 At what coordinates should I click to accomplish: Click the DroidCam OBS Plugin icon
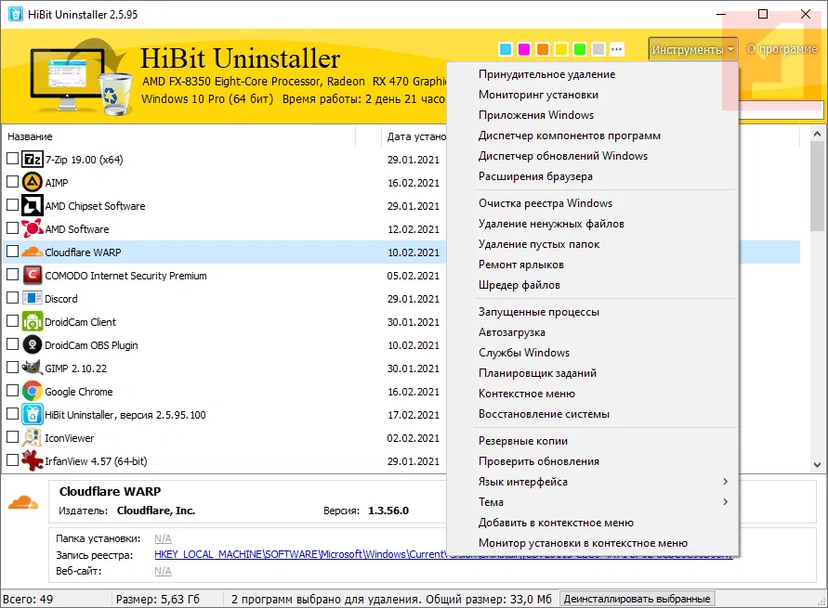33,345
